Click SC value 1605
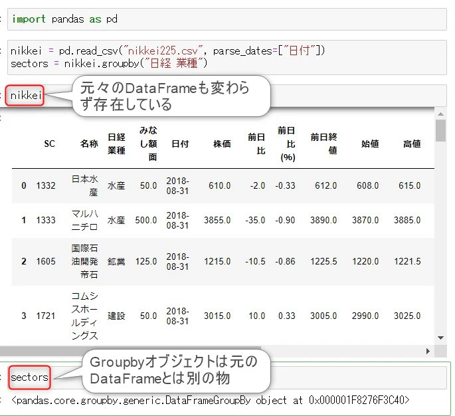 click(x=46, y=261)
